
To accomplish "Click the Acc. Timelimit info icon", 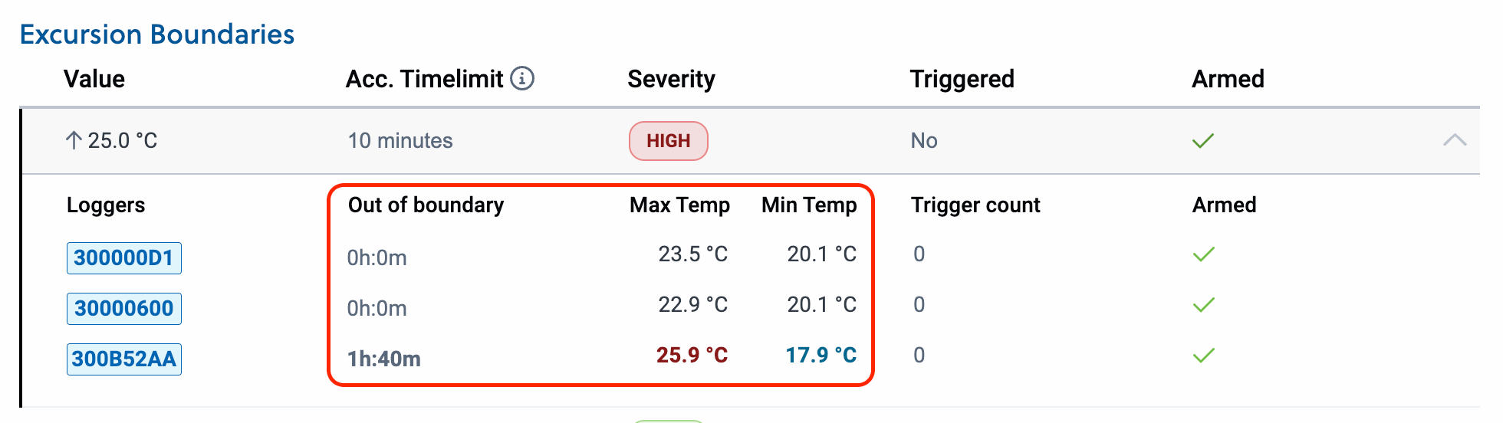I will click(x=522, y=78).
